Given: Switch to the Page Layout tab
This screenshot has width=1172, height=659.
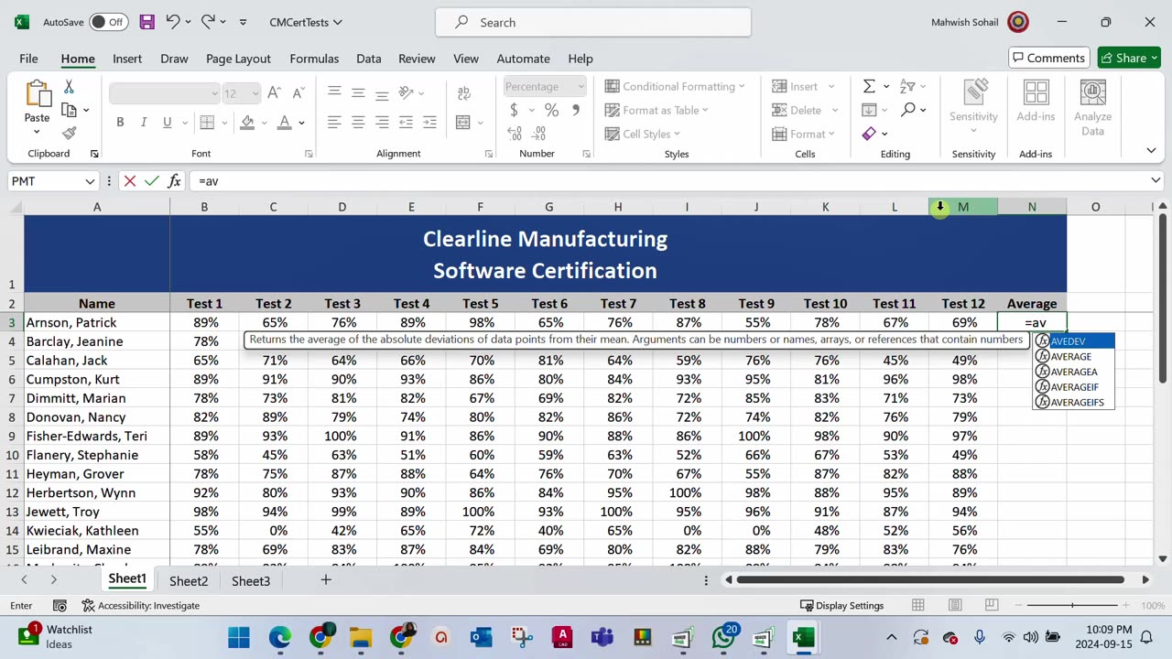Looking at the screenshot, I should point(238,59).
